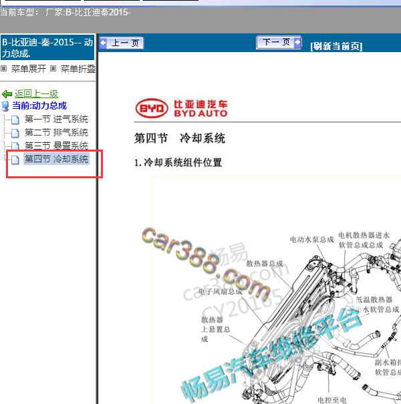Open 第三节 悬置系统 section
401x404 pixels.
pos(56,146)
